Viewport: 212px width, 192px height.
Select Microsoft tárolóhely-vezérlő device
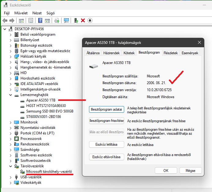pos(49,172)
